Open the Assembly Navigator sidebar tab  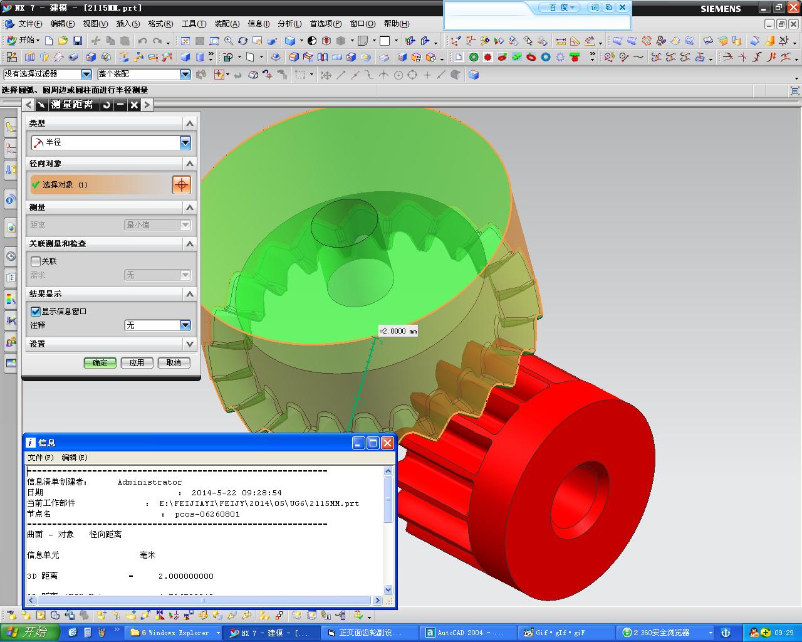[x=11, y=128]
